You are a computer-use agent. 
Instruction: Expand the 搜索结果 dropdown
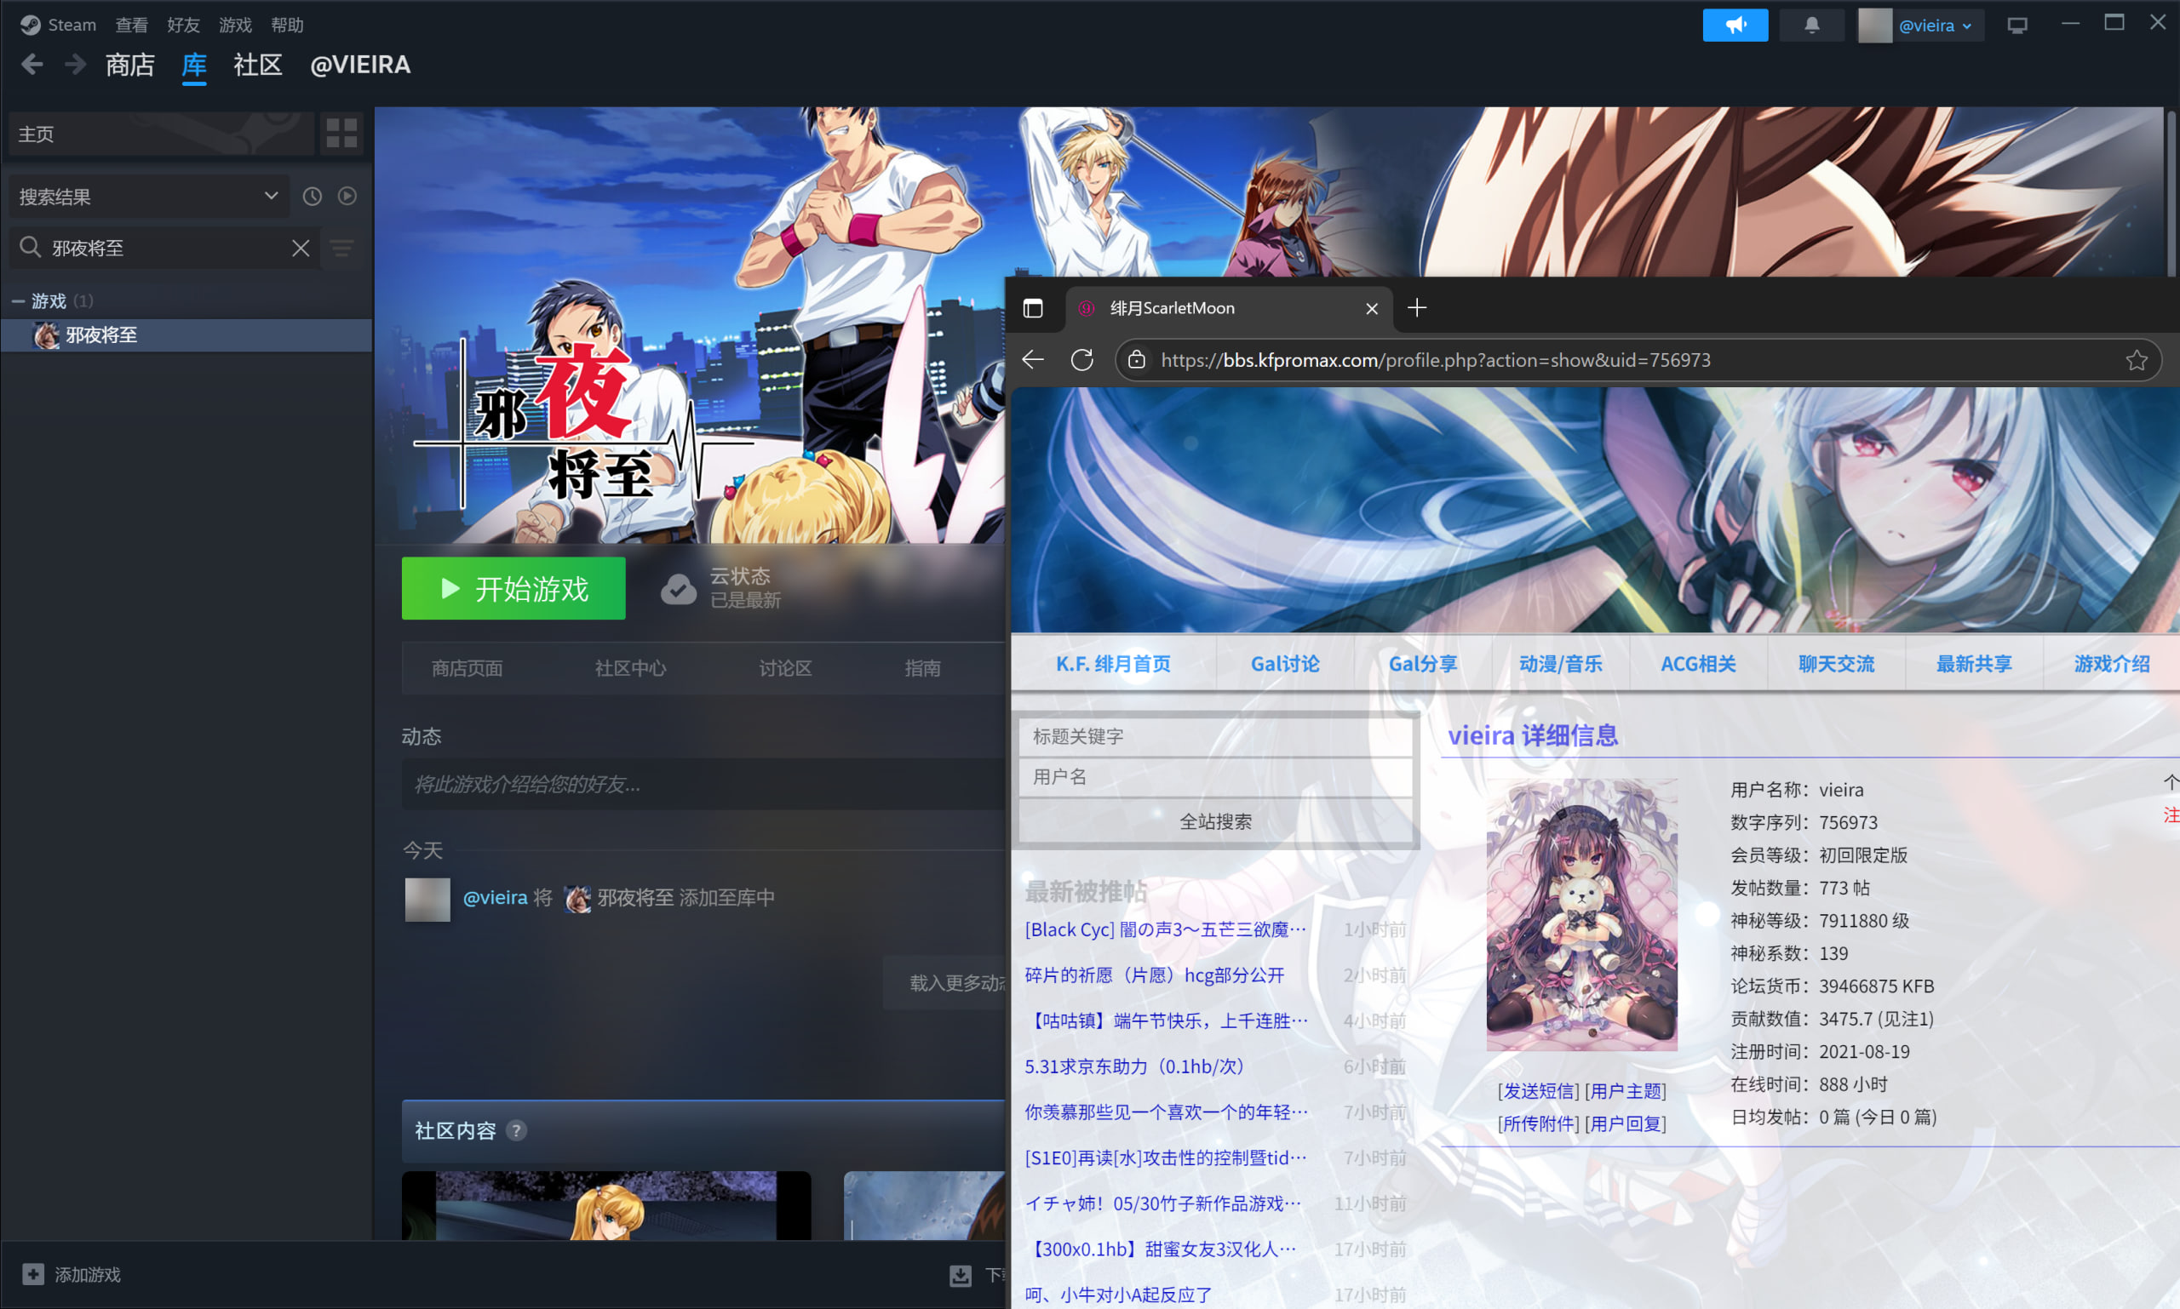click(271, 196)
